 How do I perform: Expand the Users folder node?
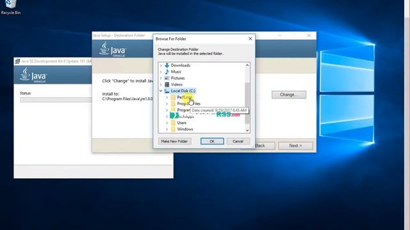click(167, 123)
